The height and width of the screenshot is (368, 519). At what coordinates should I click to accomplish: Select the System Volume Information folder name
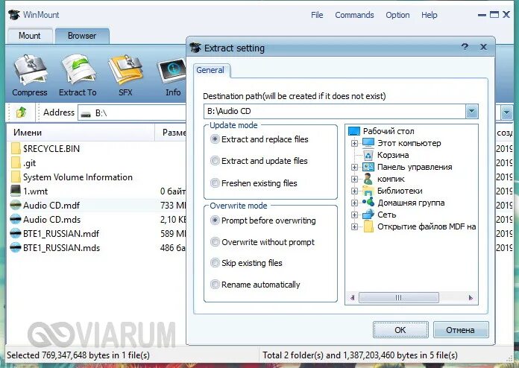click(x=78, y=177)
